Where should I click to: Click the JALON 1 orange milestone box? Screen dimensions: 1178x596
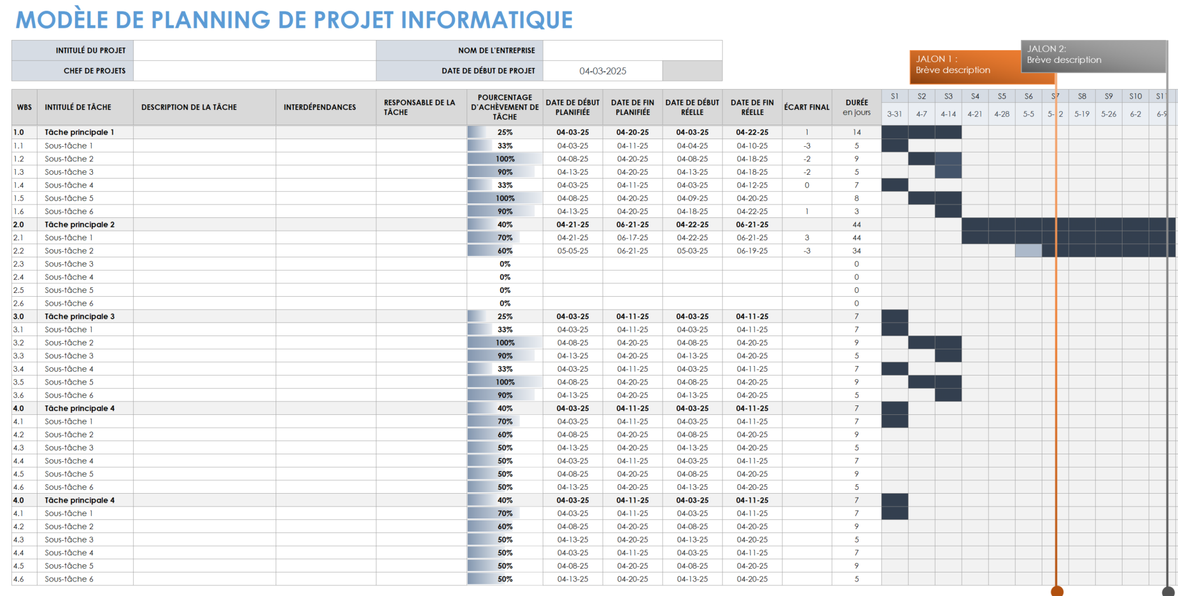click(965, 67)
